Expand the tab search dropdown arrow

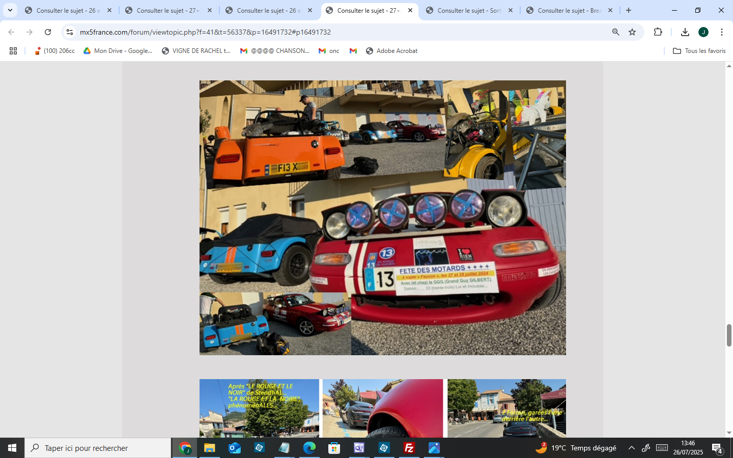10,10
